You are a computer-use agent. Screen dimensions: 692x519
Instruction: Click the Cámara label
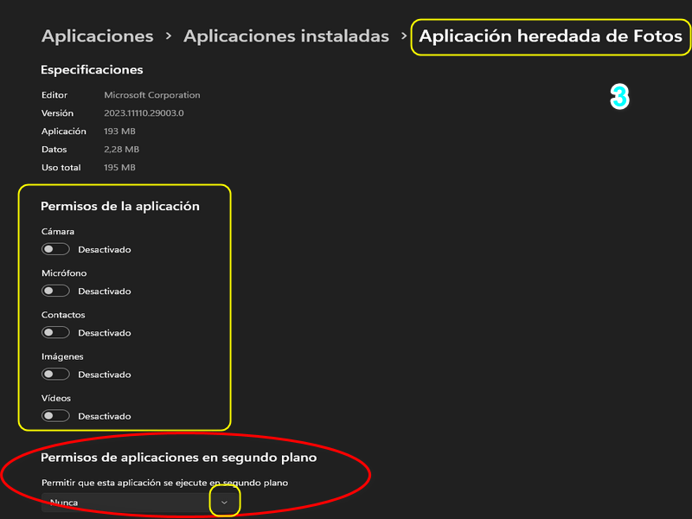click(58, 231)
